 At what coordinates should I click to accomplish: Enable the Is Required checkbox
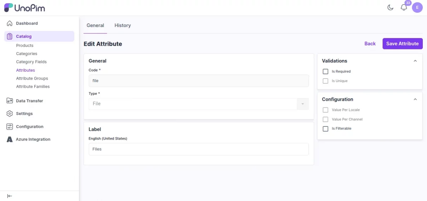[325, 71]
